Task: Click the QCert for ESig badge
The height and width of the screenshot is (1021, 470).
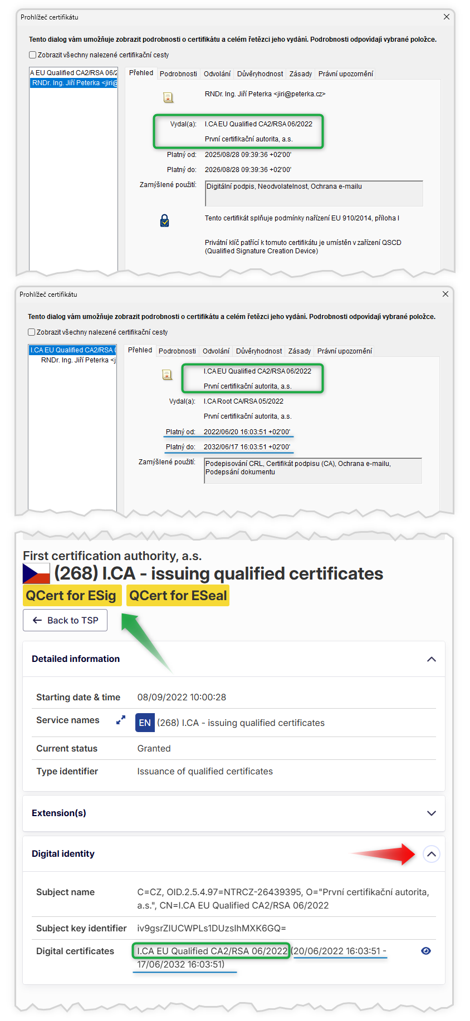Action: [x=71, y=596]
